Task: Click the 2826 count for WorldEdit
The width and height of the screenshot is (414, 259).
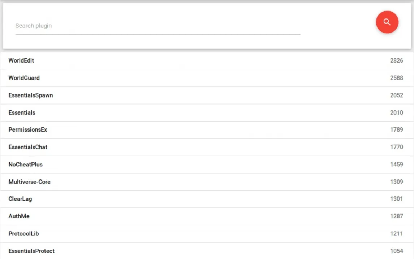Action: click(x=396, y=60)
